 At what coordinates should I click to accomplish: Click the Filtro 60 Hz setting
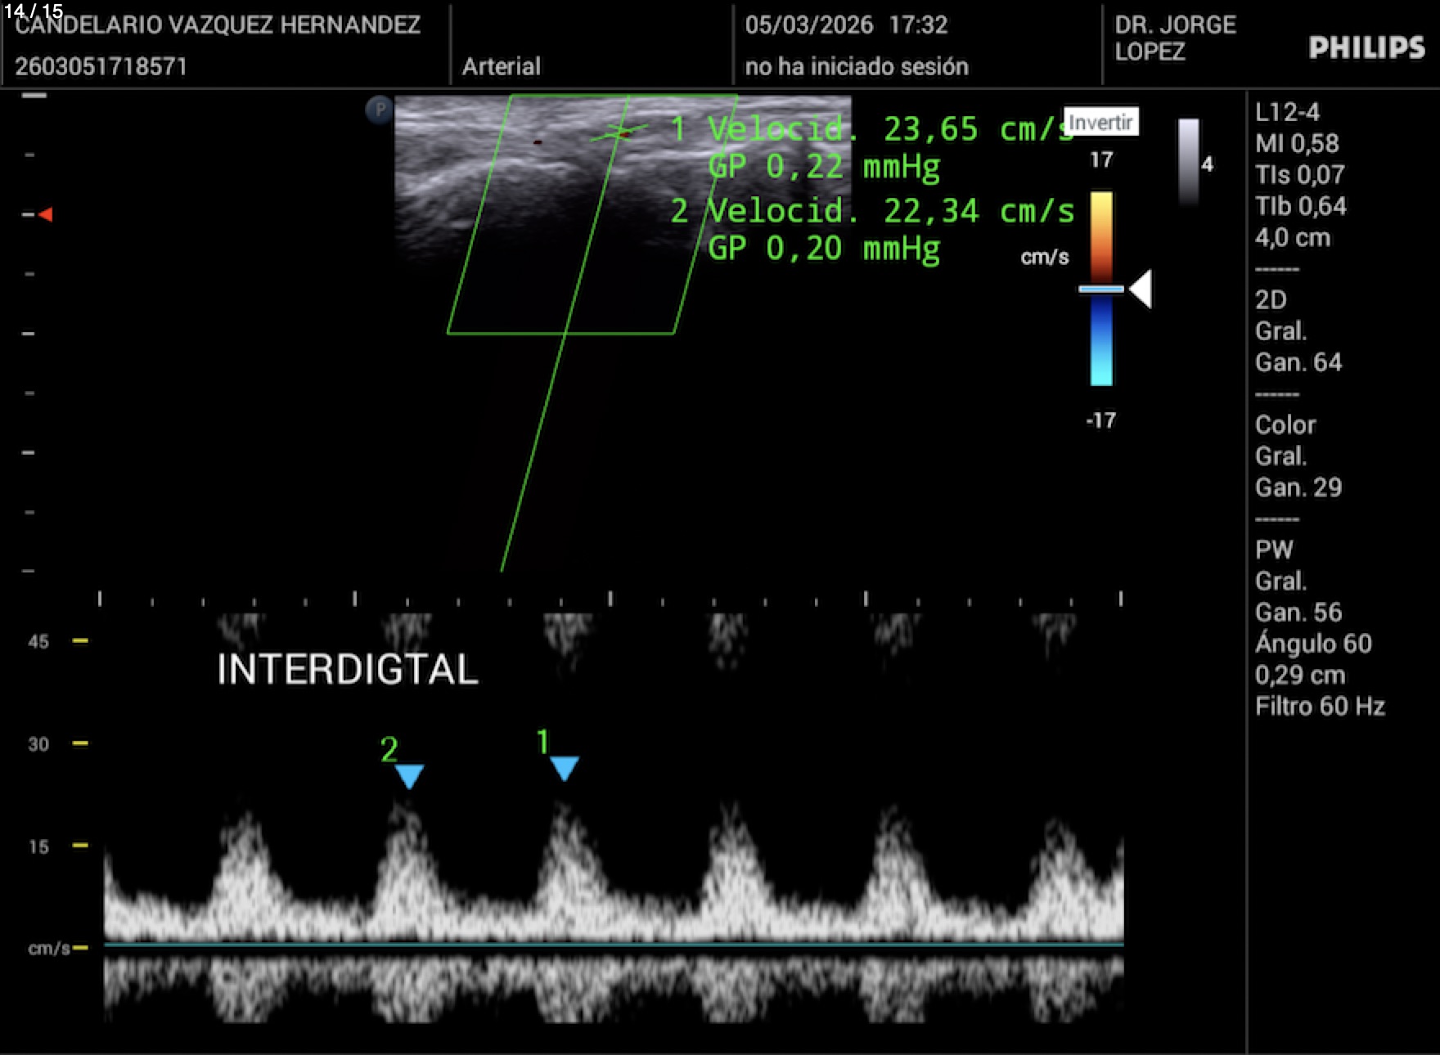coord(1319,707)
